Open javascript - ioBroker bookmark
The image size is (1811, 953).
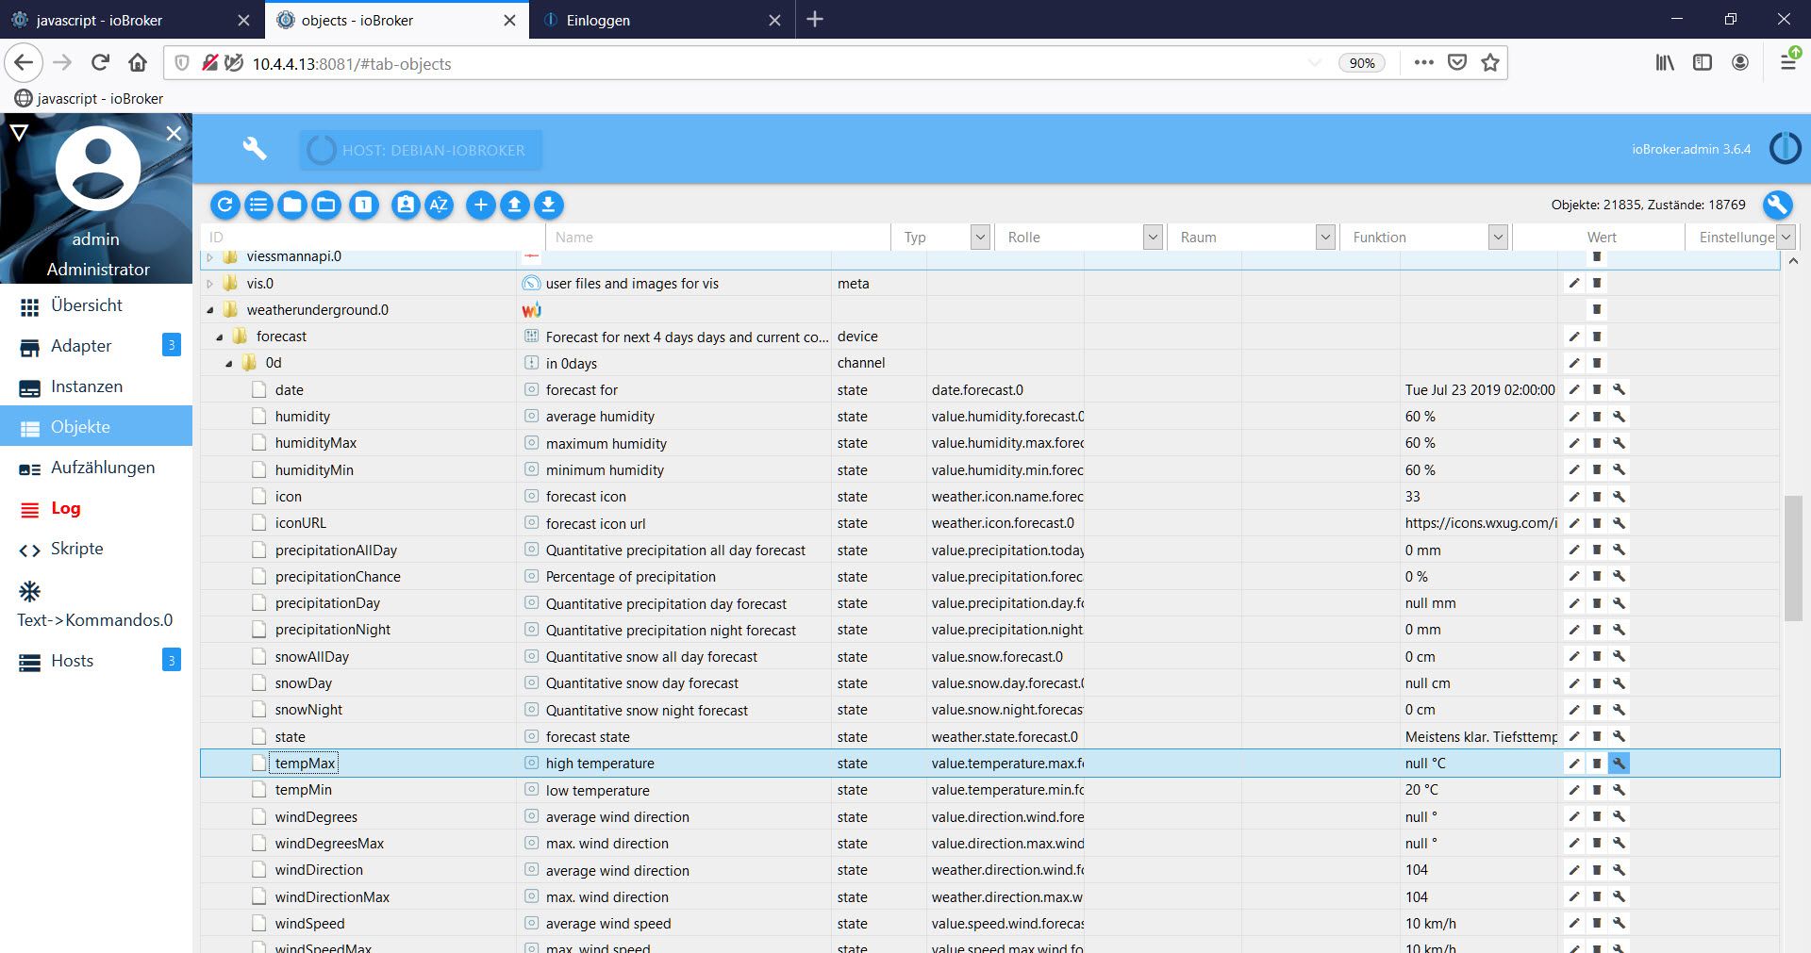click(89, 98)
